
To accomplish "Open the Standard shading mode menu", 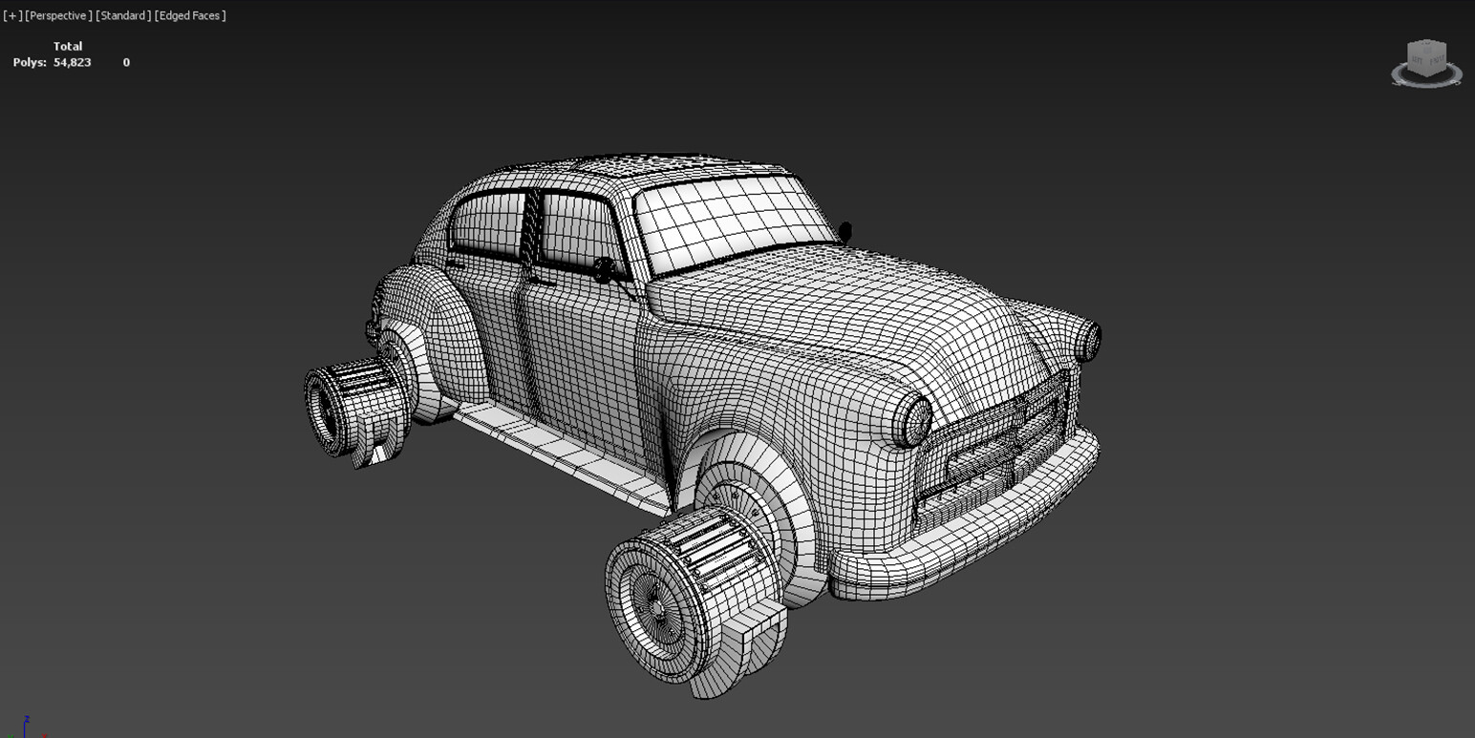I will [122, 15].
